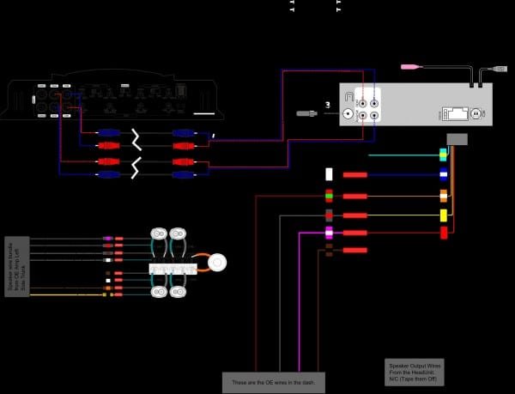Select the cyan wire connector block
This screenshot has width=515, height=394.
[443, 155]
